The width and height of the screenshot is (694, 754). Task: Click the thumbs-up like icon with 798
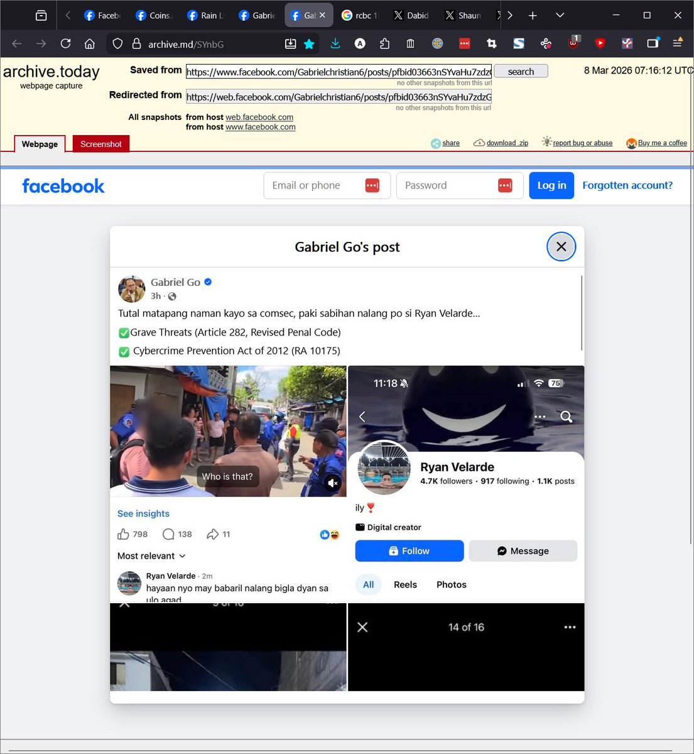pos(123,534)
